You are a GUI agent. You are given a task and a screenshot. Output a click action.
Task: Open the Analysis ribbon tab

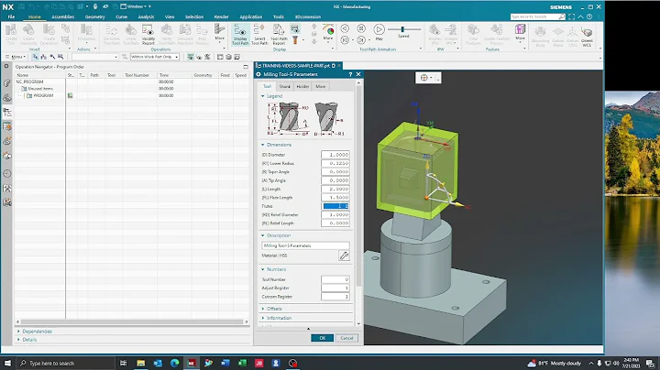pyautogui.click(x=146, y=16)
